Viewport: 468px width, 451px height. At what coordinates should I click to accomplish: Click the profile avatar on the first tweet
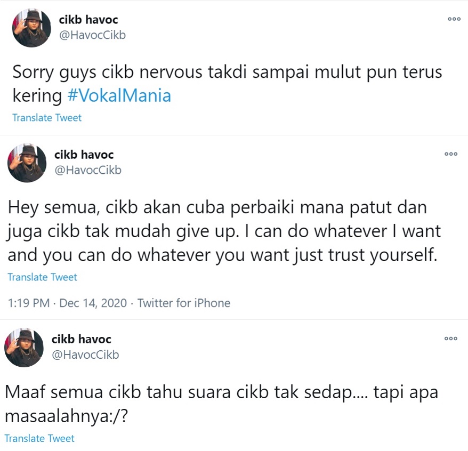click(x=31, y=28)
